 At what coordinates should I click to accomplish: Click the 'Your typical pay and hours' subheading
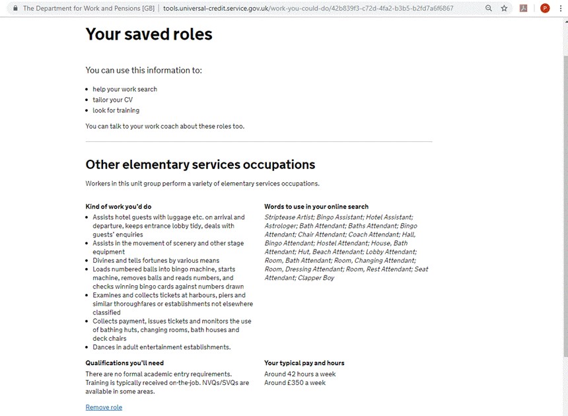pos(304,363)
